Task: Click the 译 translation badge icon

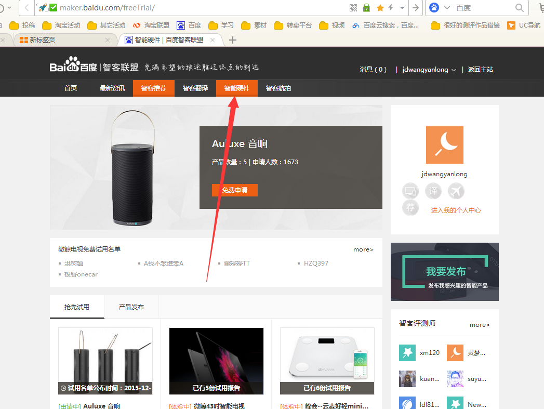Action: 433,191
